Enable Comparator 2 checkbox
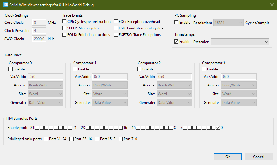This screenshot has height=165, width=277. click(x=140, y=69)
